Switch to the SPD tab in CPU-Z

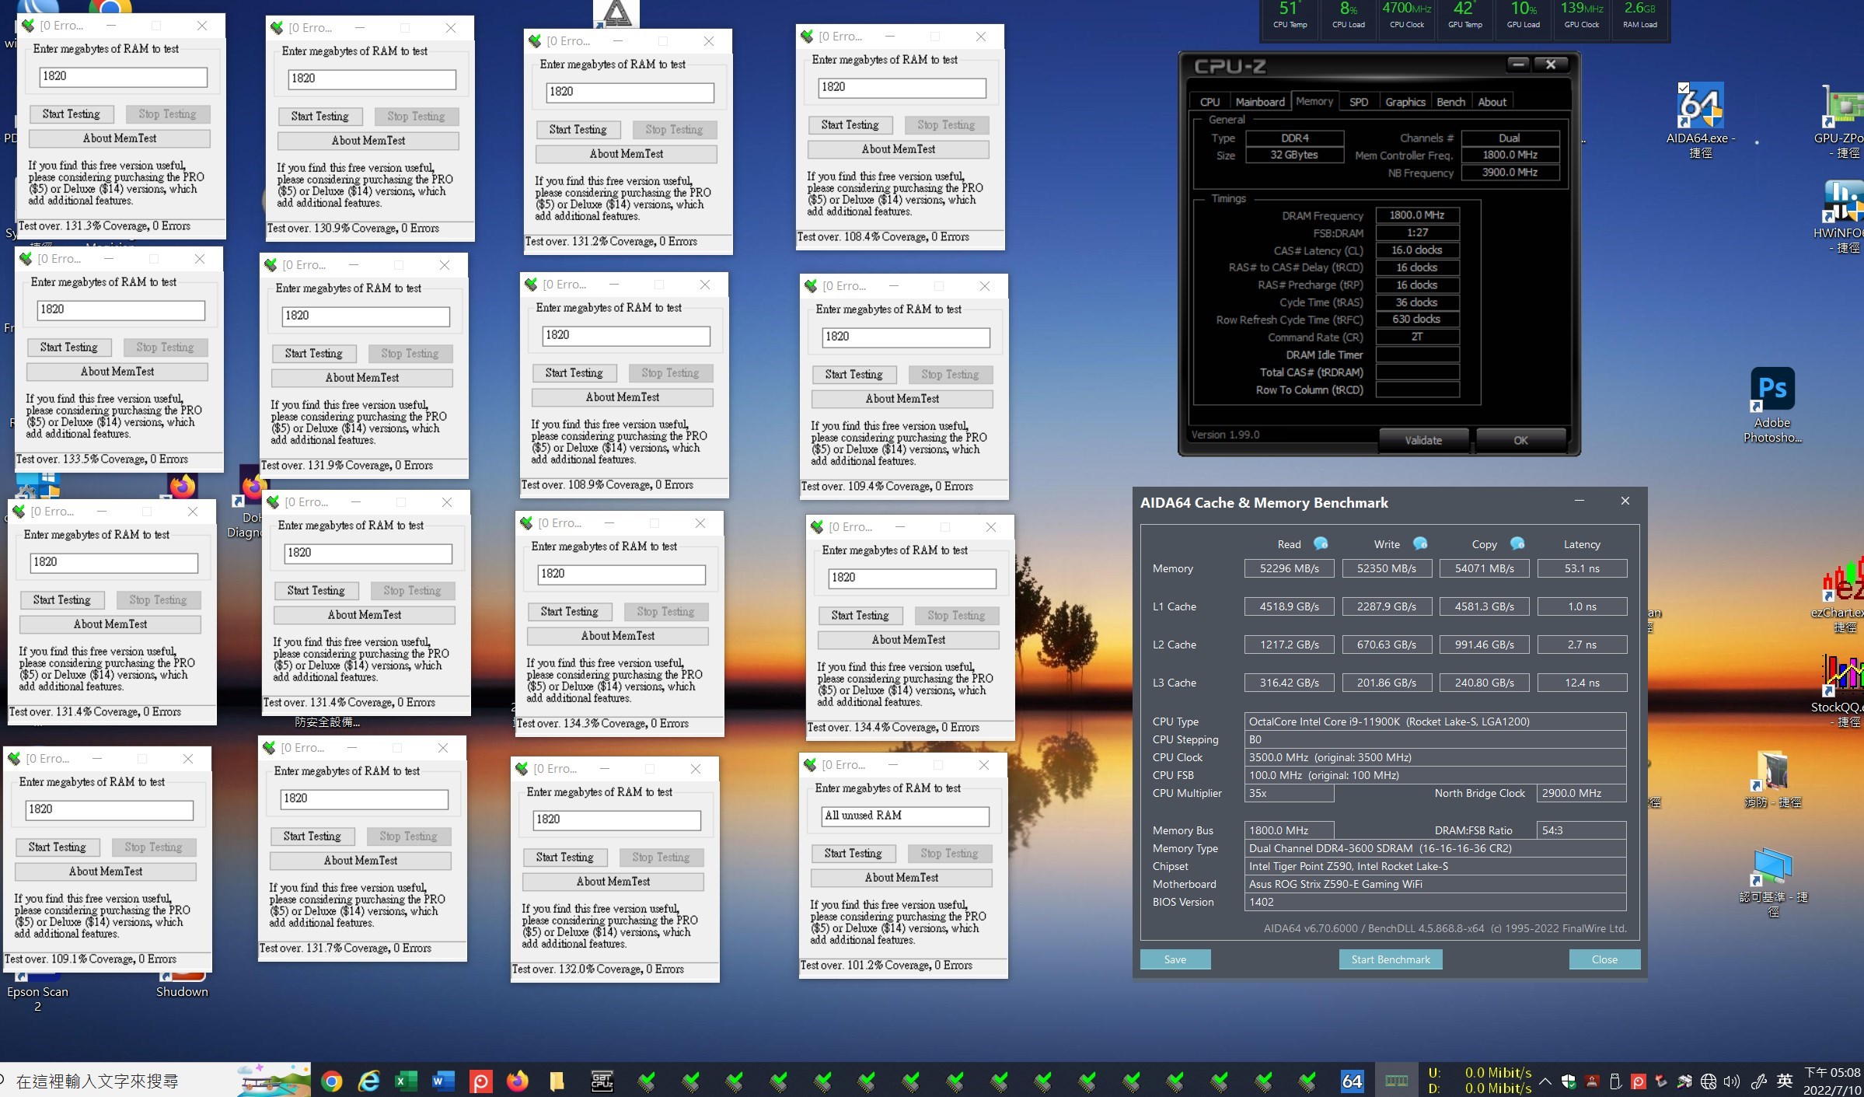[1359, 102]
